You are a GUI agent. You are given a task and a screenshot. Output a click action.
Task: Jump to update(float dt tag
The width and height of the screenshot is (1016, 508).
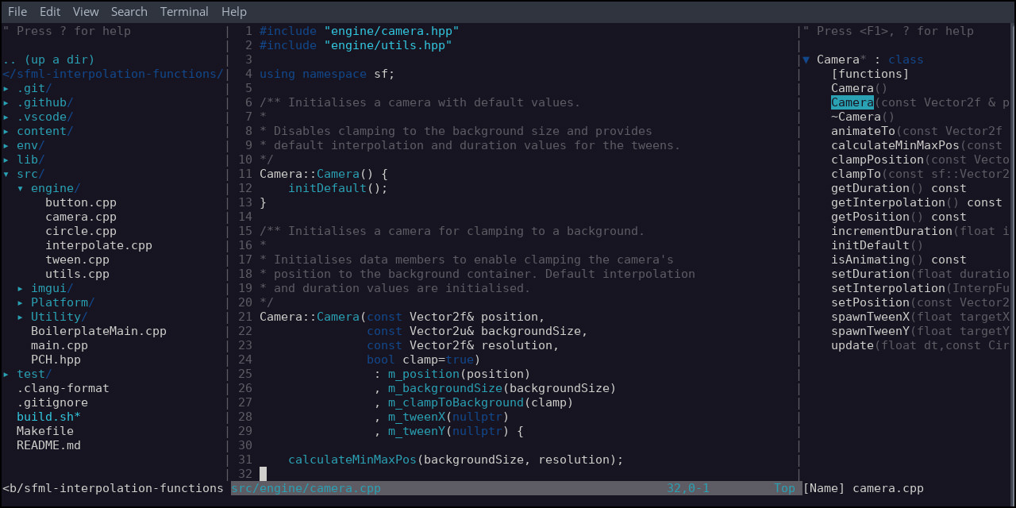pos(920,345)
